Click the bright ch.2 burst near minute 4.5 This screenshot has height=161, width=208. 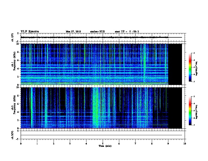click(96, 108)
